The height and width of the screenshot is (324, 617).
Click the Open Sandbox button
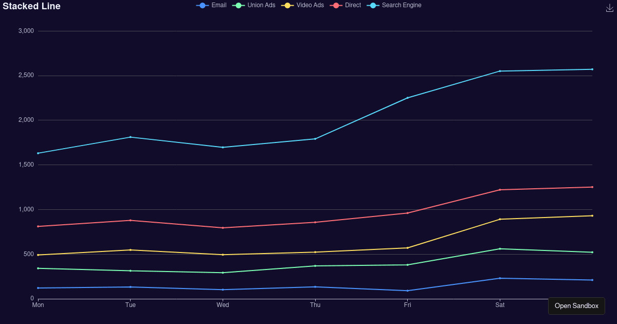click(x=576, y=305)
